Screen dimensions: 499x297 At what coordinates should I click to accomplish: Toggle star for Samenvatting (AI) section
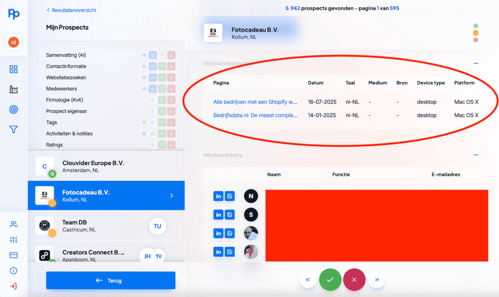pyautogui.click(x=153, y=55)
